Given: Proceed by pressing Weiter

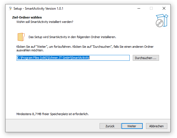Looking at the screenshot, I should (132, 126).
